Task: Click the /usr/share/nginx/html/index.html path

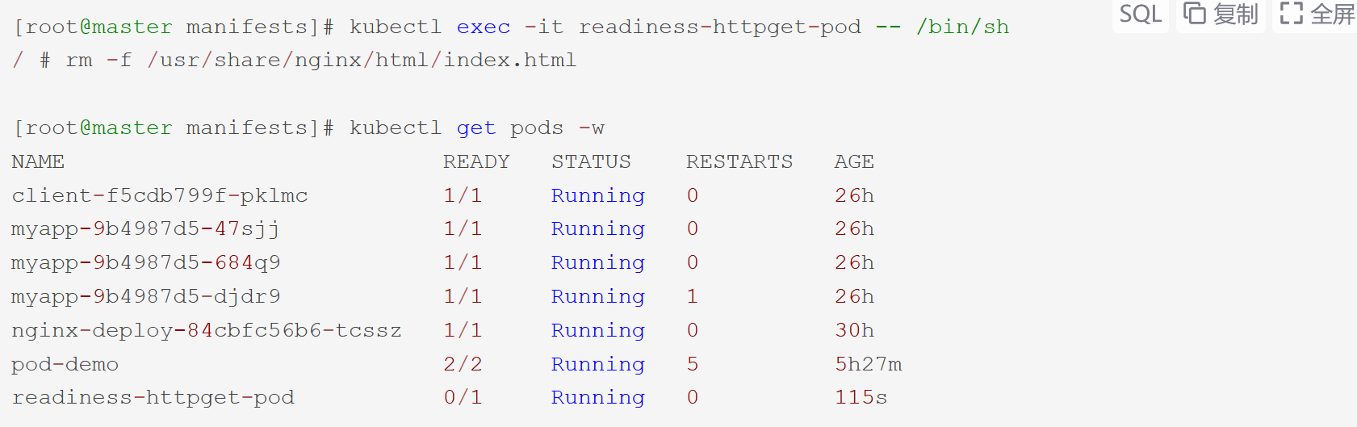Action: tap(362, 61)
